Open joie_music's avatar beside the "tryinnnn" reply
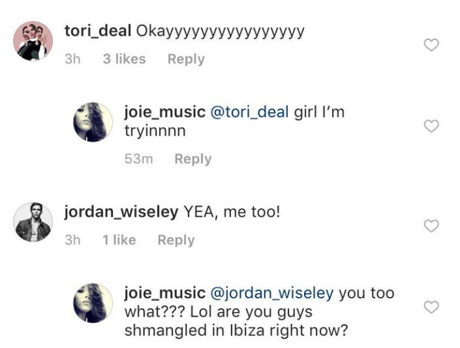460x348 pixels. coord(93,122)
